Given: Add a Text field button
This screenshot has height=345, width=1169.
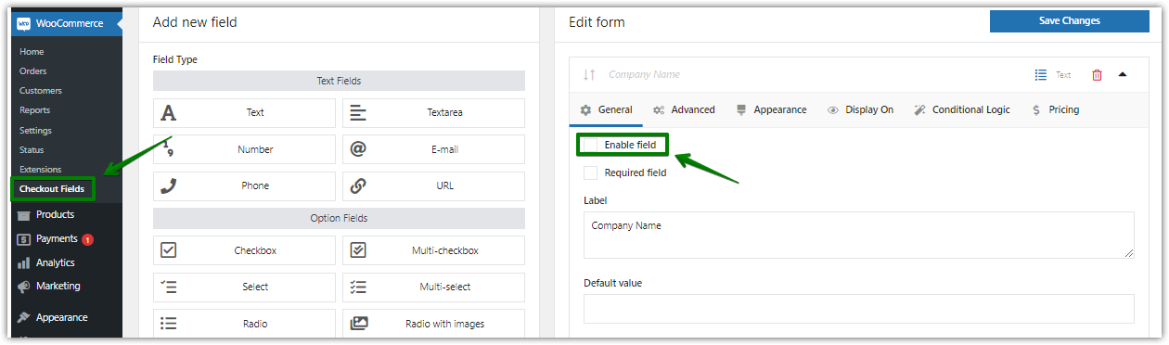Looking at the screenshot, I should pyautogui.click(x=244, y=113).
